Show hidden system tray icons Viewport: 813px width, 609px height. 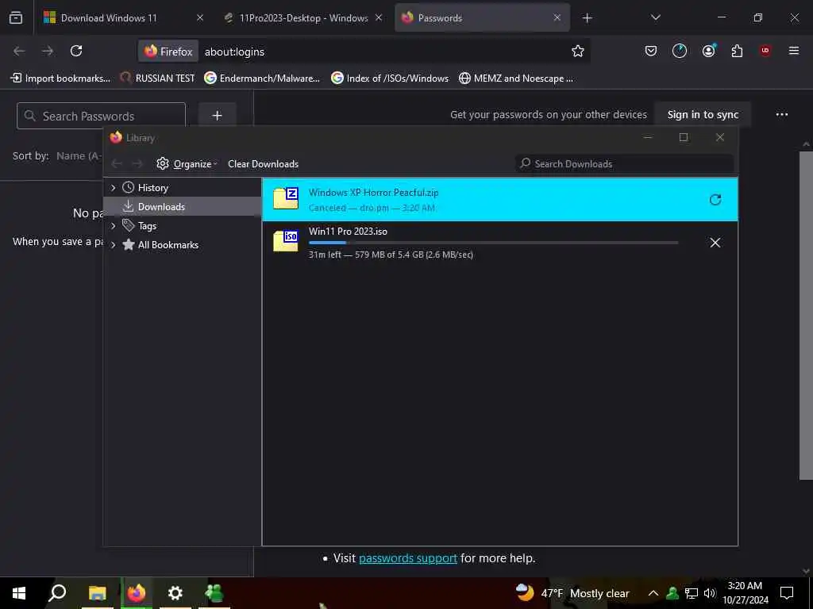pyautogui.click(x=653, y=593)
